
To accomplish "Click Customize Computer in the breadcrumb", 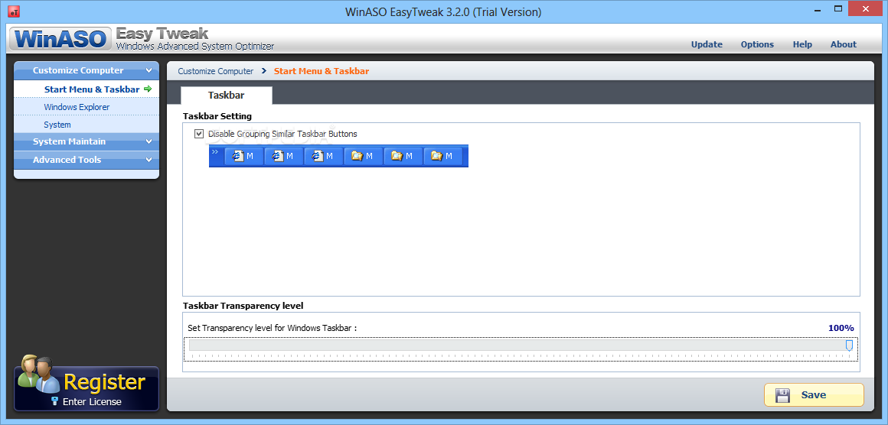I will [x=216, y=71].
